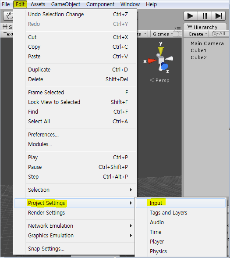Open the Hierarchy Create dropdown
The width and height of the screenshot is (230, 258).
pyautogui.click(x=198, y=34)
